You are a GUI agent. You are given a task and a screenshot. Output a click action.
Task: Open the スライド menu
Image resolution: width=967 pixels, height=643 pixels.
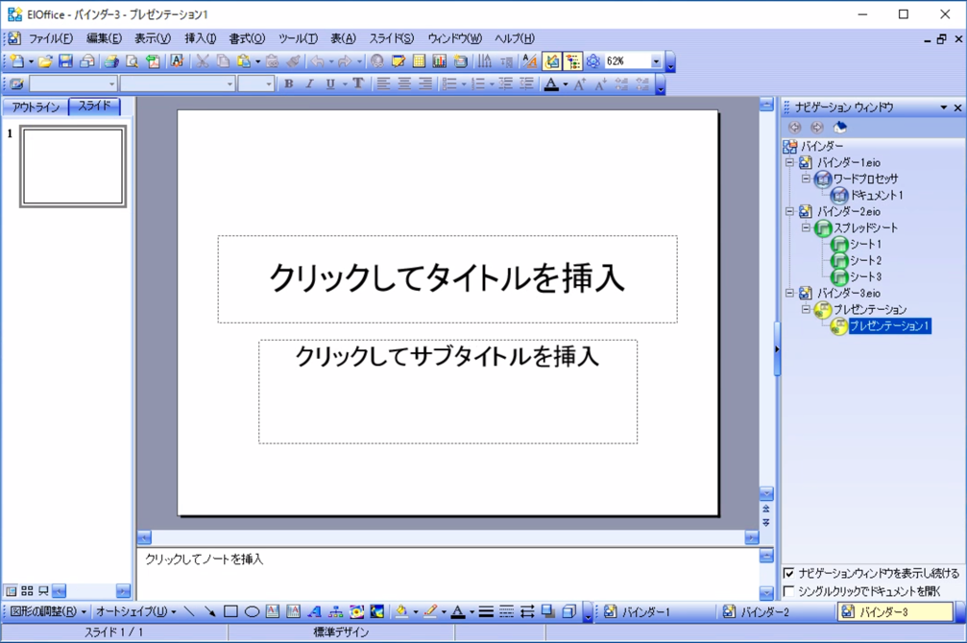click(392, 38)
